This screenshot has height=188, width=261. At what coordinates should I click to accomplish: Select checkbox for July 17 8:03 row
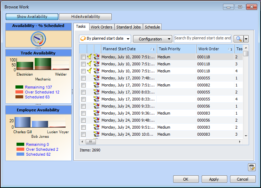coord(83,92)
